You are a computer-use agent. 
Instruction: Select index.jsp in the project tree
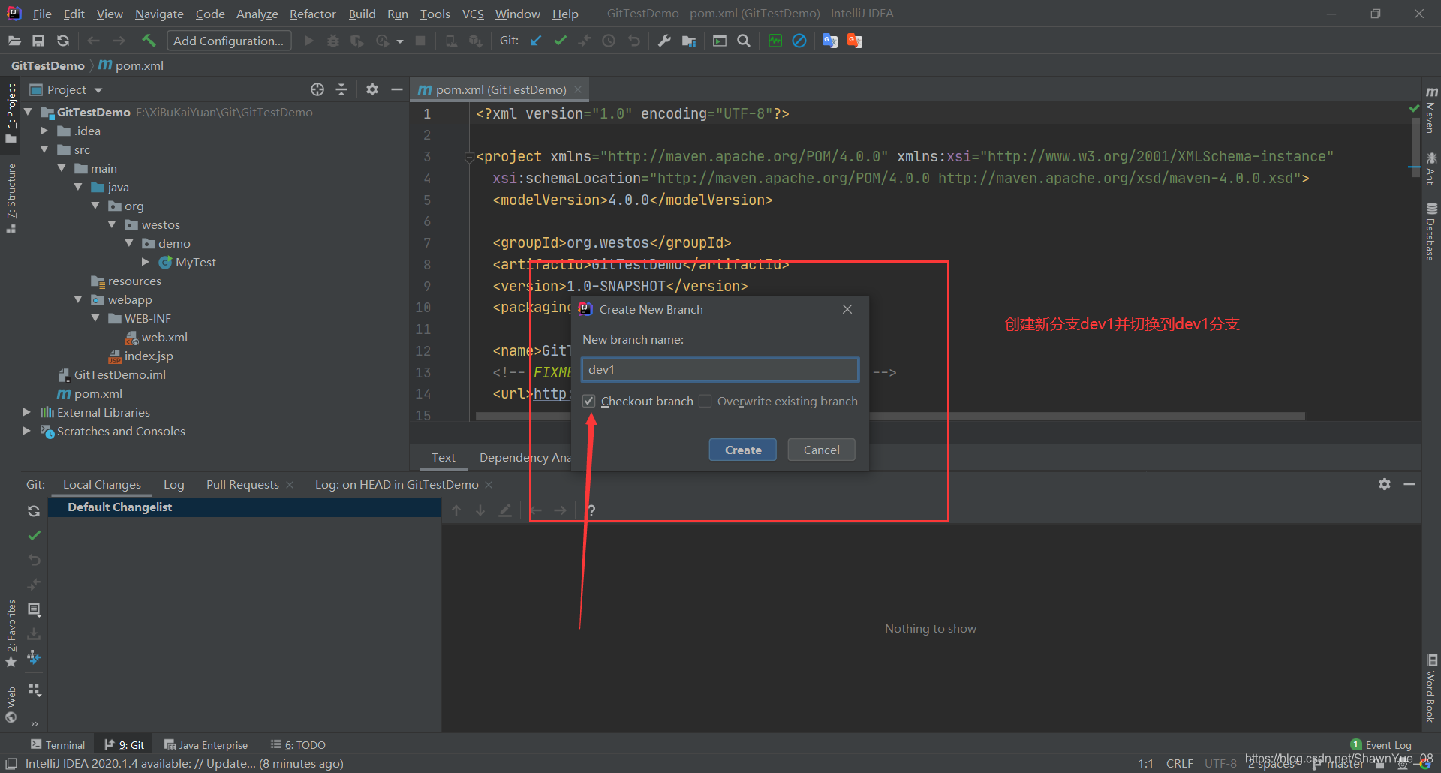click(x=148, y=356)
